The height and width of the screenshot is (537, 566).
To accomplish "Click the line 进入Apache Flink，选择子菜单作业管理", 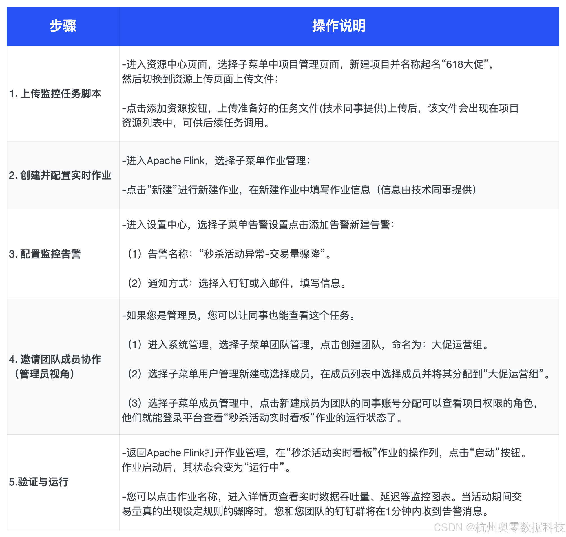I will [216, 161].
